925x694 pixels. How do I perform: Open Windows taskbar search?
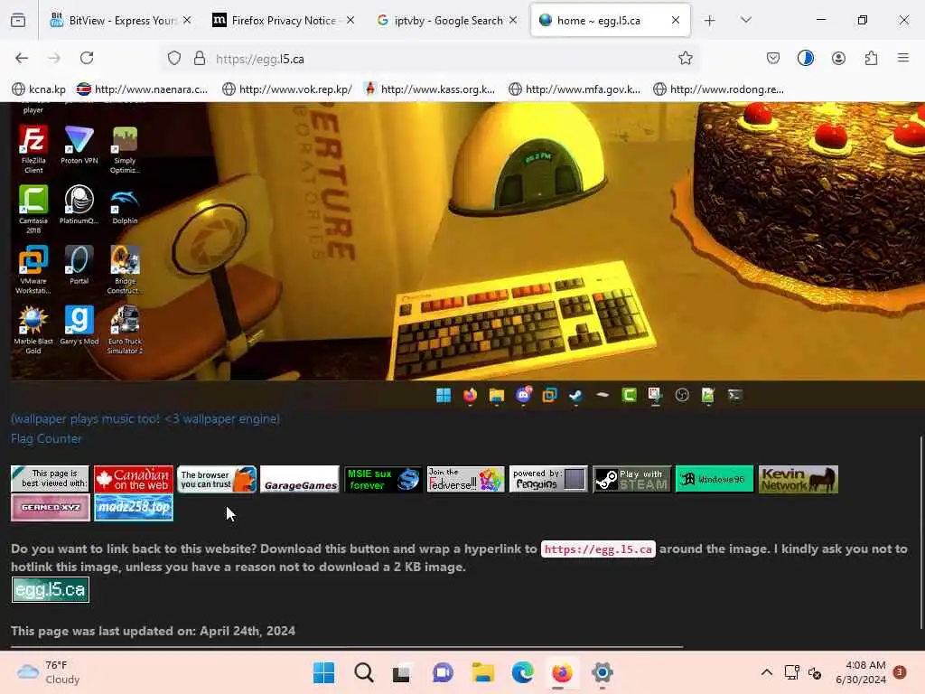[x=363, y=672]
